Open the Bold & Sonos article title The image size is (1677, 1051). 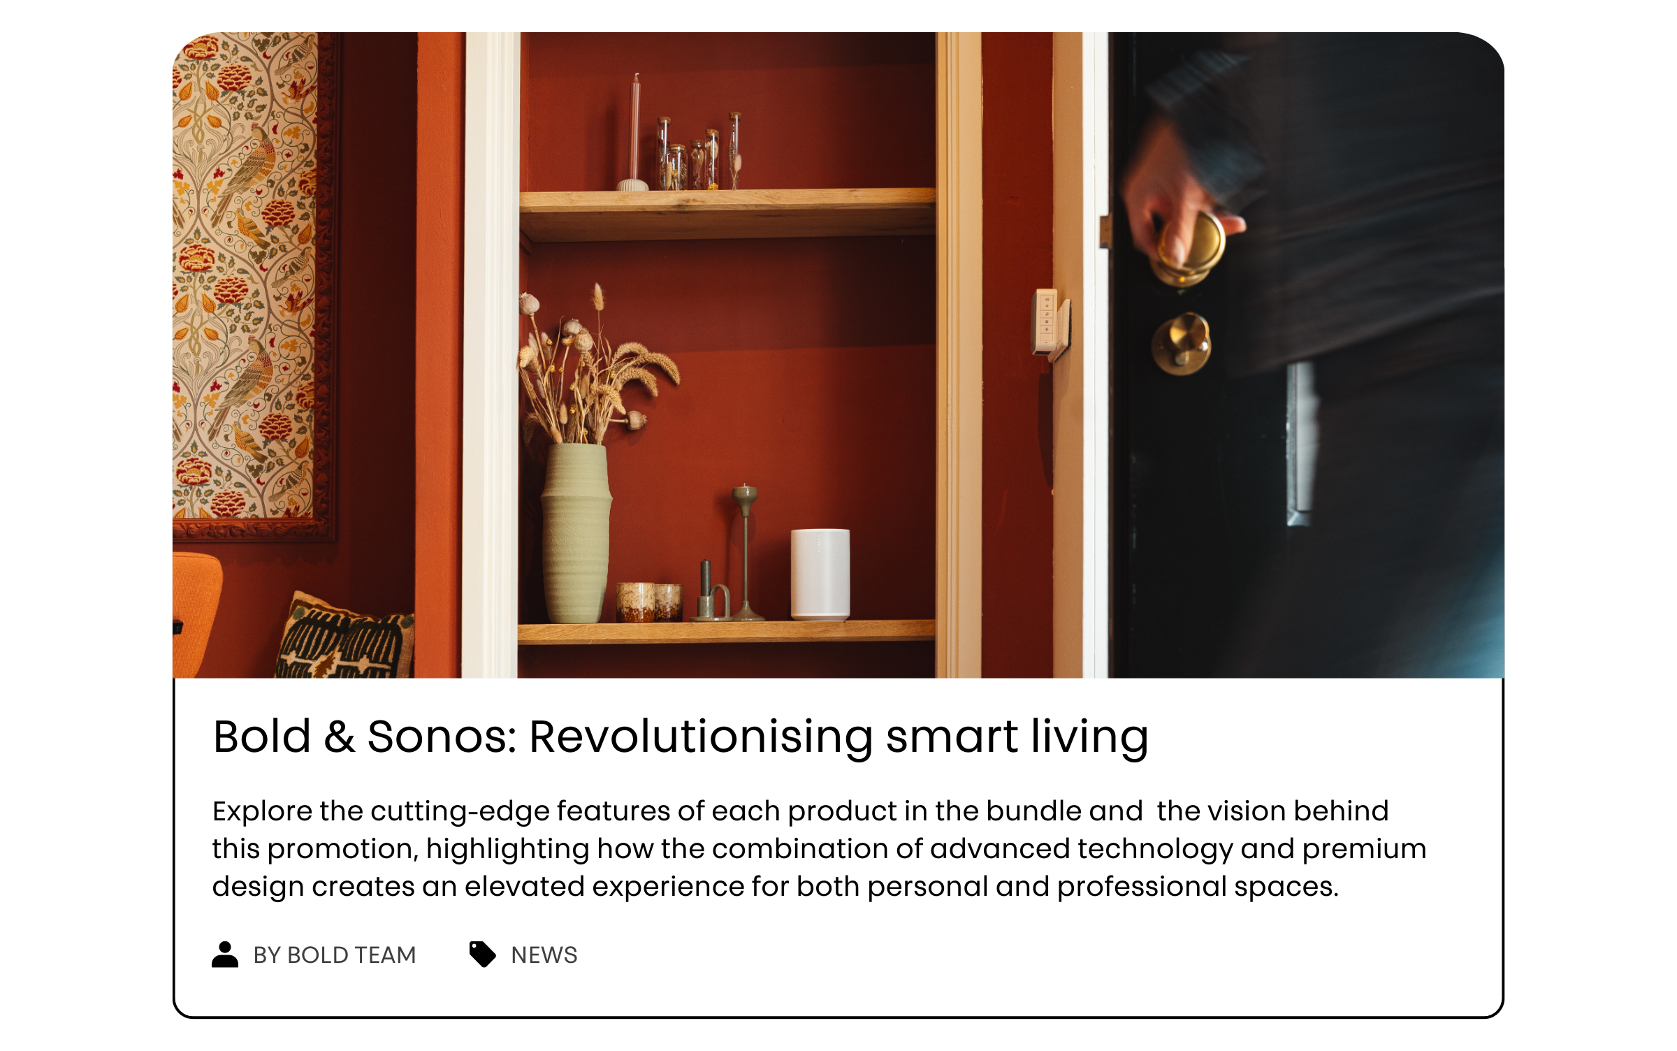[681, 737]
